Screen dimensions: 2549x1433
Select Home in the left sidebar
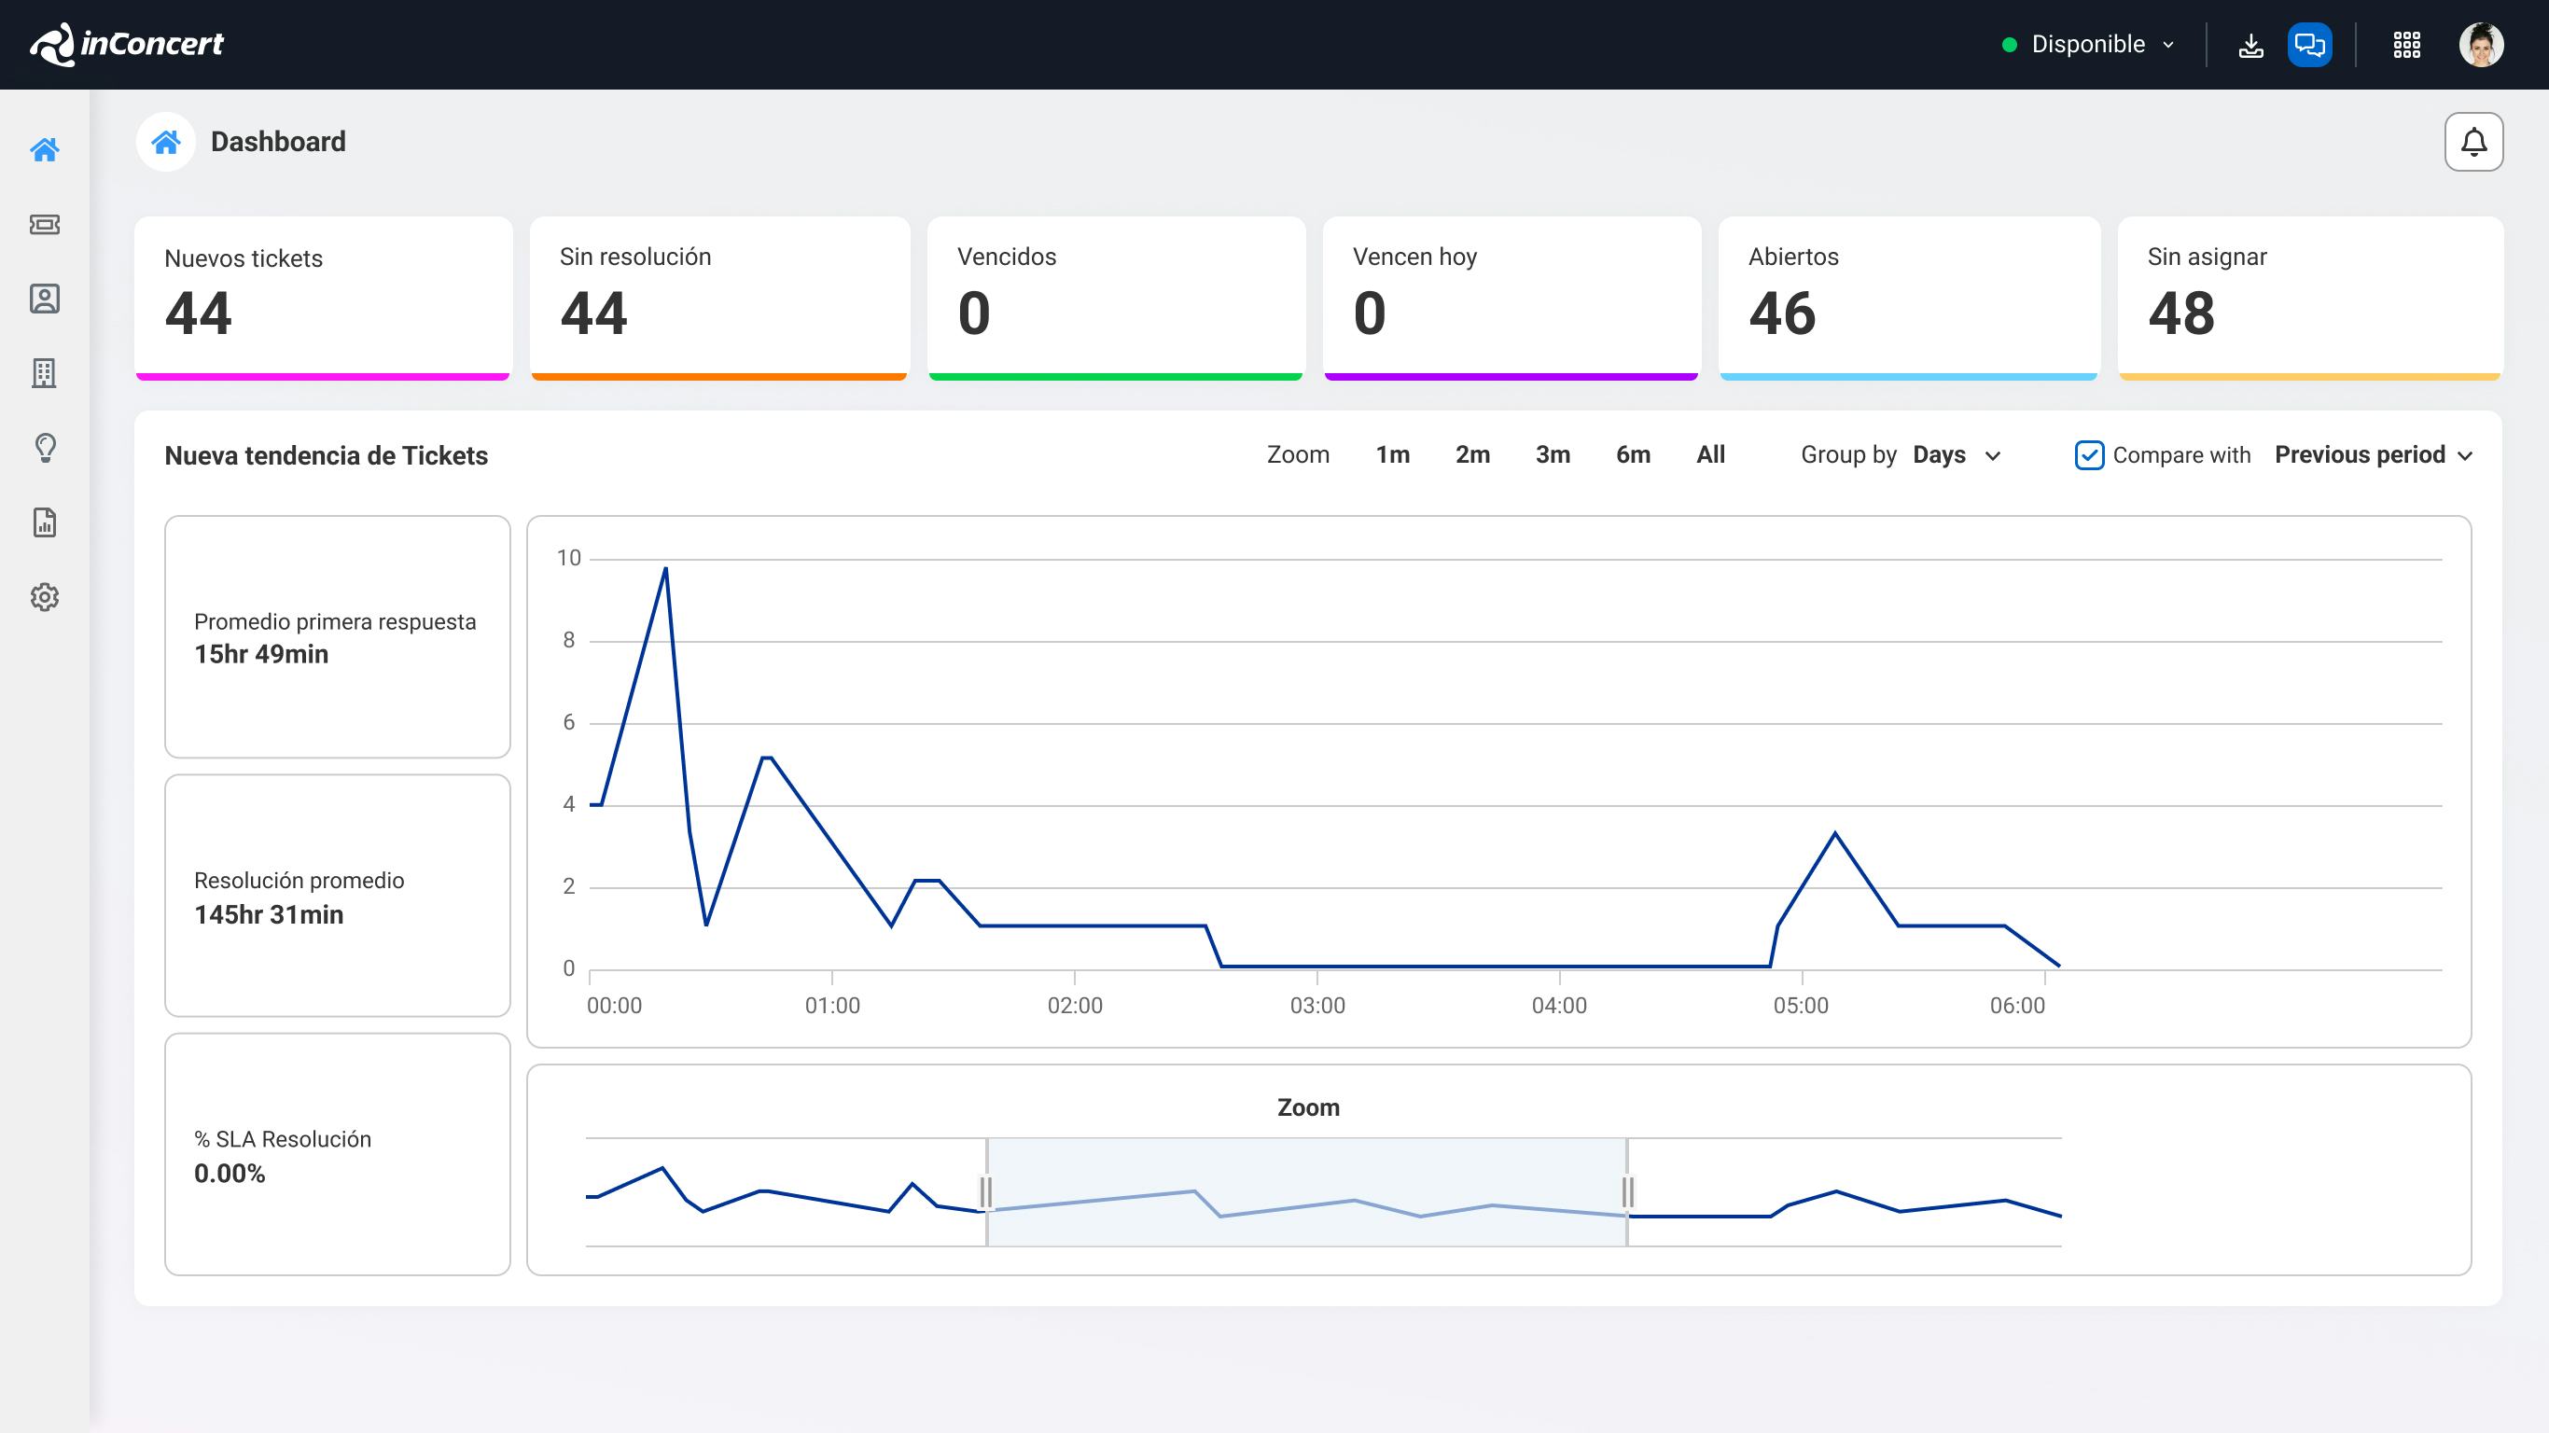tap(46, 150)
